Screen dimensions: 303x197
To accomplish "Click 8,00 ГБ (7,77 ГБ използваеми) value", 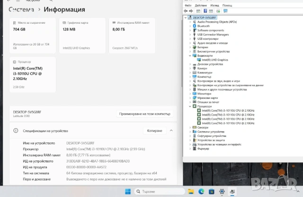I will point(89,155).
